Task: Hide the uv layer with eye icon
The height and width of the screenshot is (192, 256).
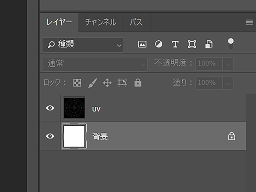Action: [50, 108]
